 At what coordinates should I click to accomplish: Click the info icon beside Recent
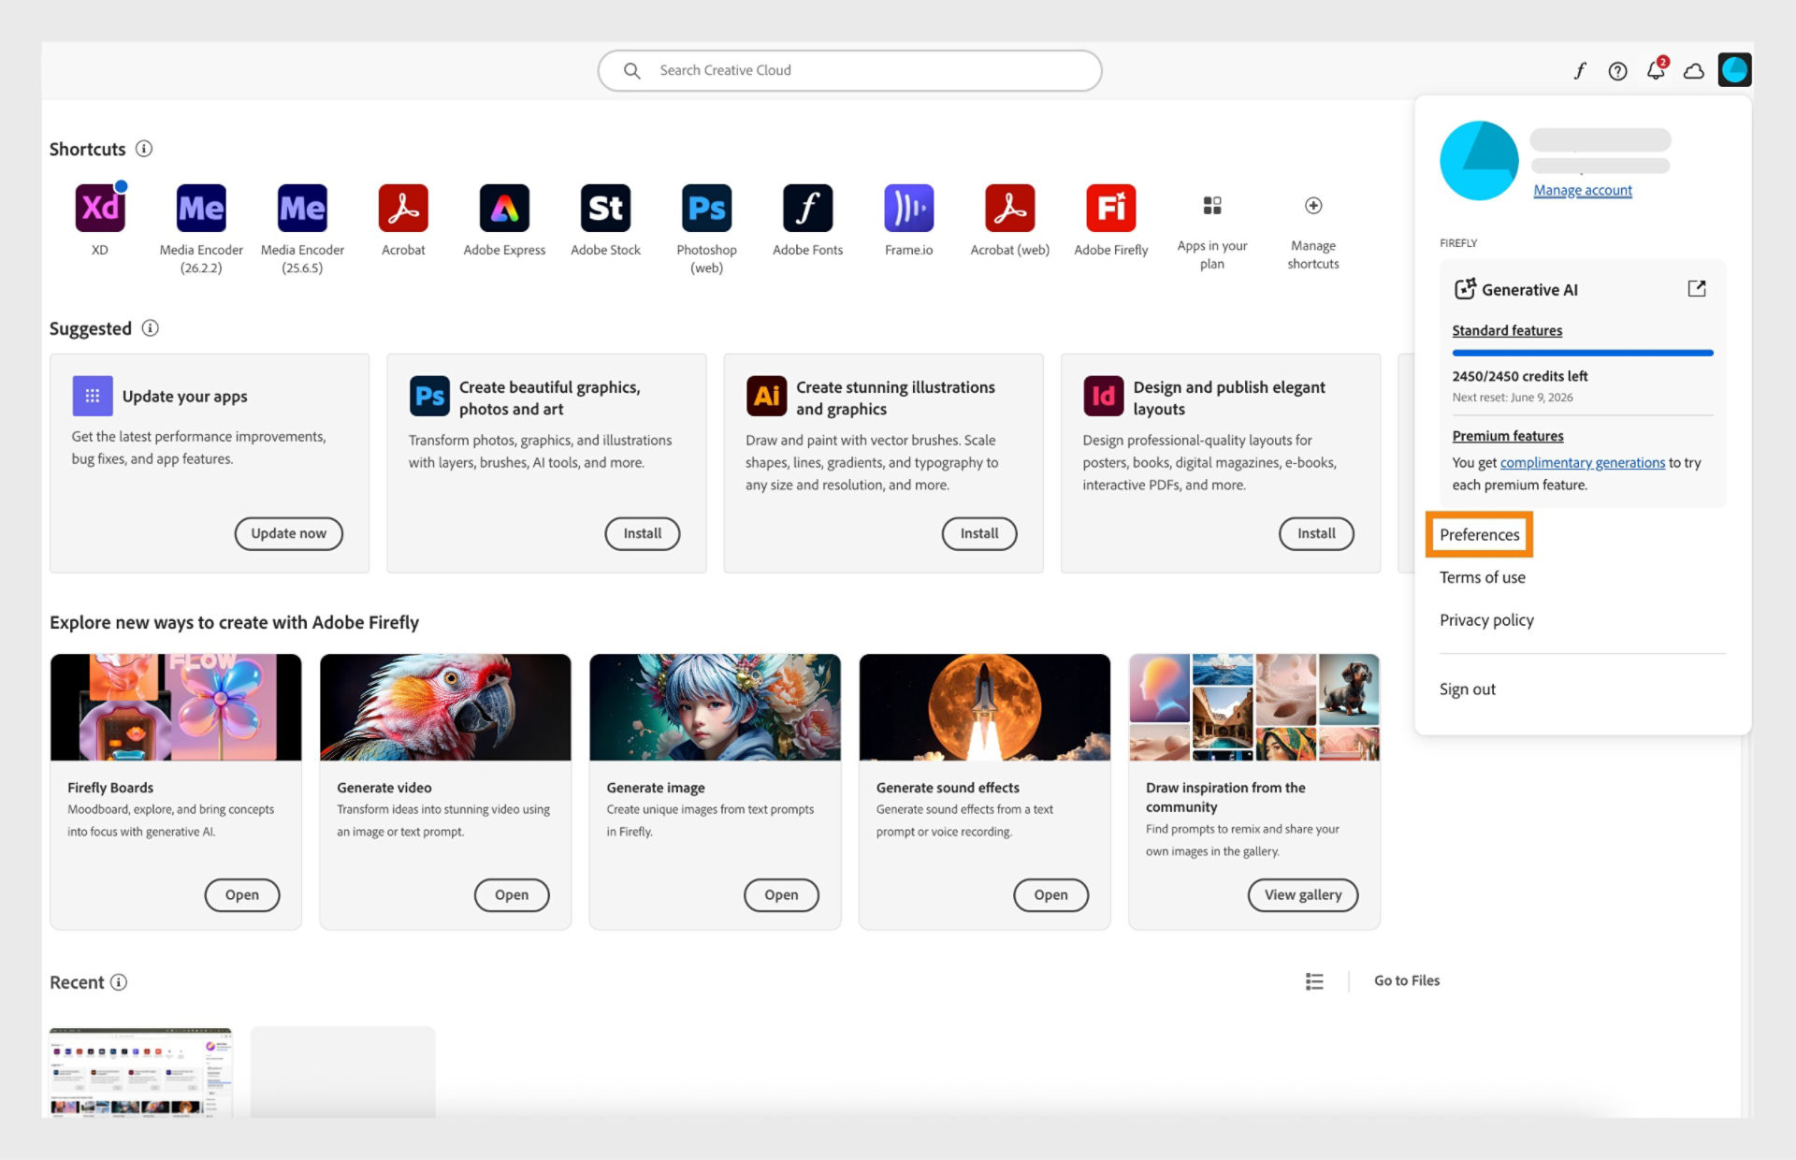point(119,982)
